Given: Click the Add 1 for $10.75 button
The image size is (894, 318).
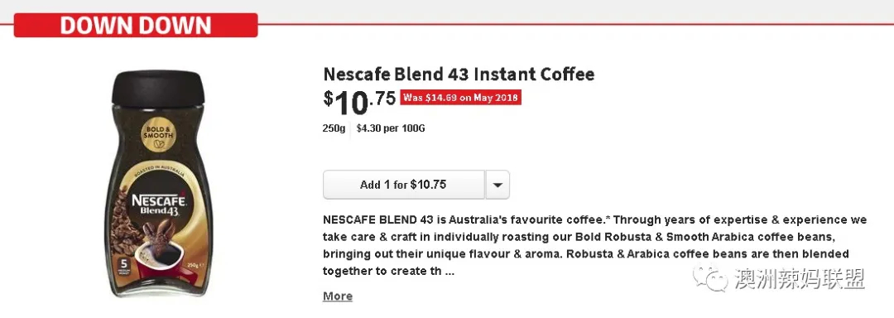Looking at the screenshot, I should (404, 185).
